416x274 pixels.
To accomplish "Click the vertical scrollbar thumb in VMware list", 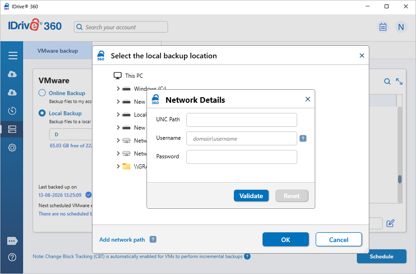I will (400, 179).
